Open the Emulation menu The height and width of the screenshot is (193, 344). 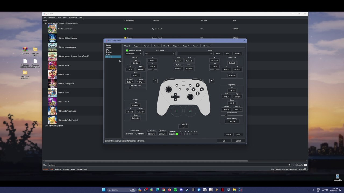coord(51,17)
